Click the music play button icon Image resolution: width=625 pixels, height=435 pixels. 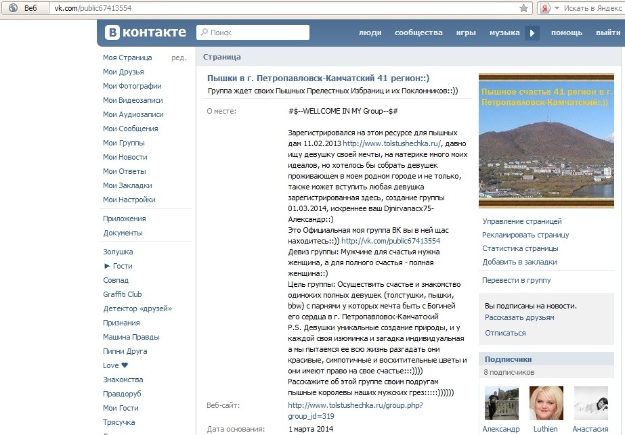[532, 32]
